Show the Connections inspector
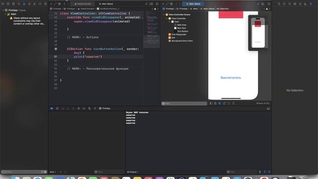This screenshot has width=318, height=179. (x=311, y=4)
